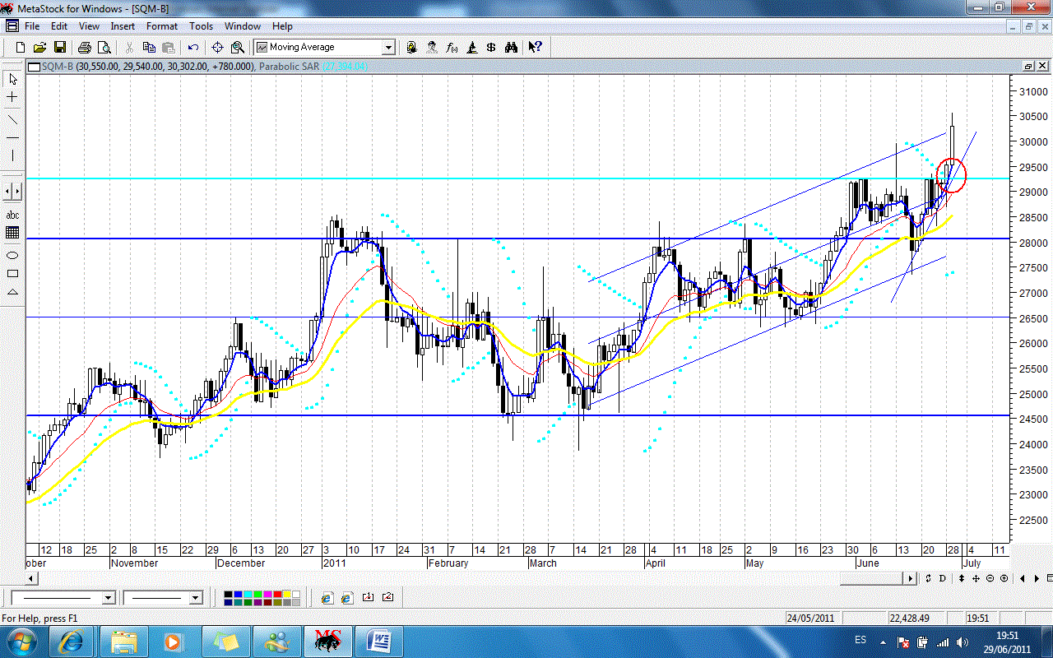Toggle the crosshair pointer tool in the toolbar
This screenshot has width=1053, height=658.
point(217,48)
